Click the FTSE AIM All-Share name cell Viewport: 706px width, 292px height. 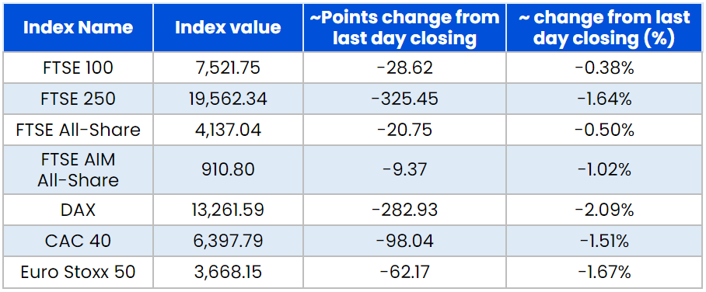coord(78,169)
